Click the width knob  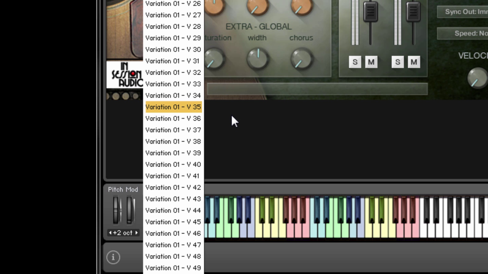(258, 59)
